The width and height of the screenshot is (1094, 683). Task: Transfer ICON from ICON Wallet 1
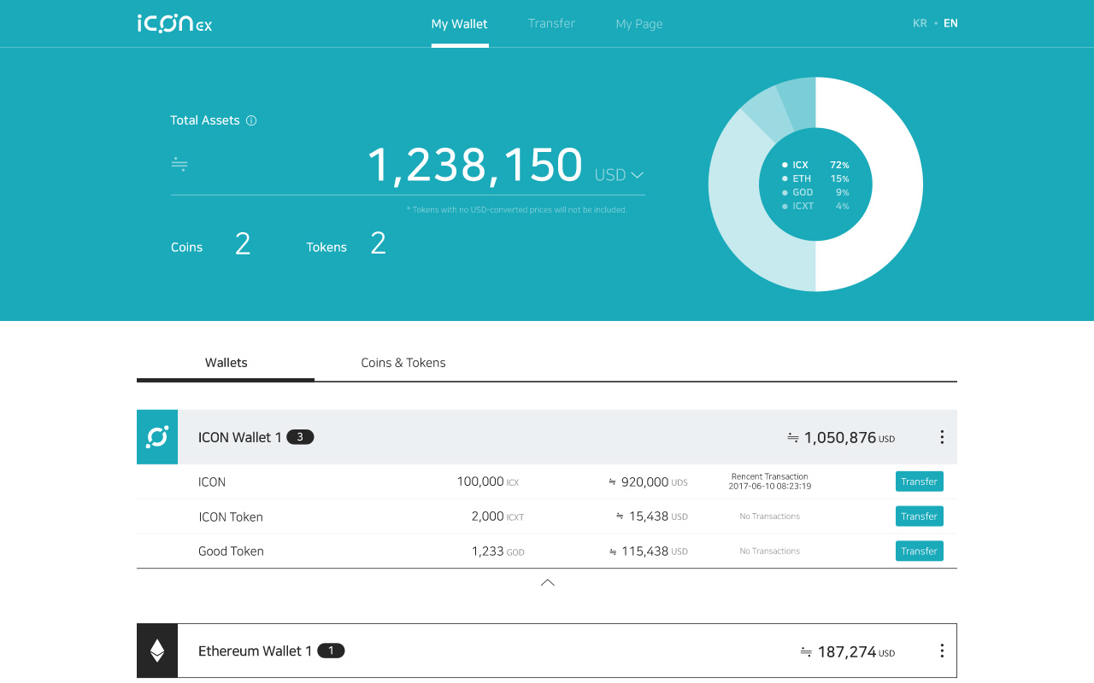[x=919, y=481]
